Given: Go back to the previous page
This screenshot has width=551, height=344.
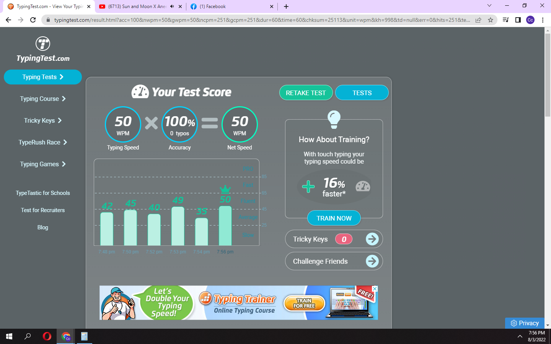Looking at the screenshot, I should click(x=8, y=20).
